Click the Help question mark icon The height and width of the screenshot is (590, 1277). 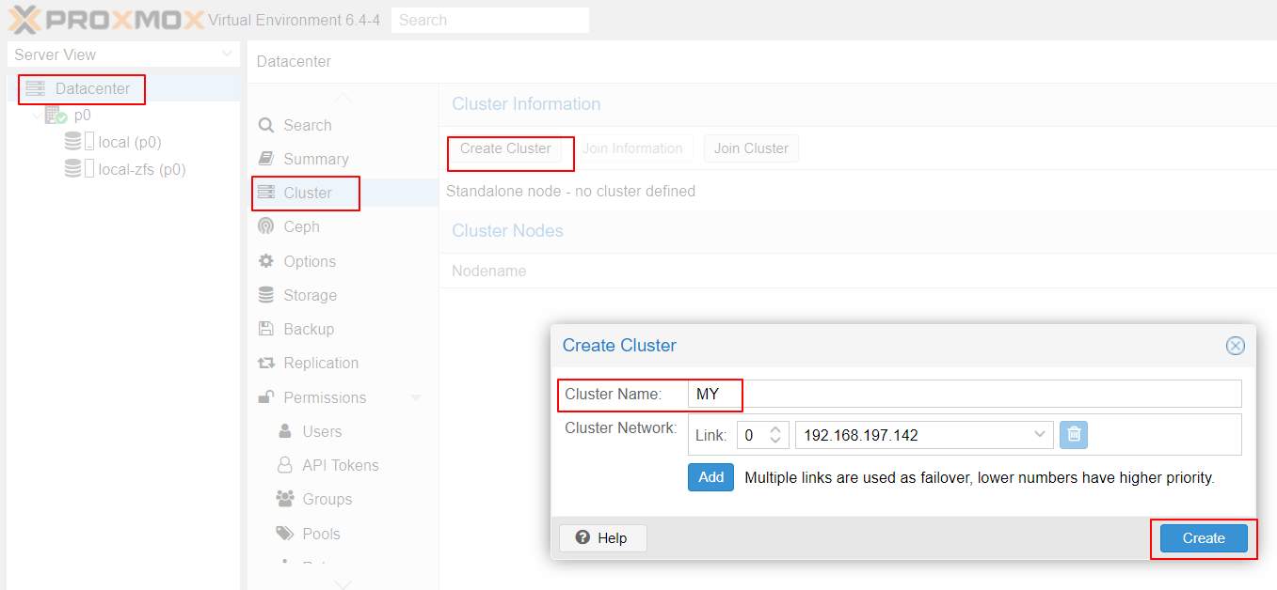(583, 538)
